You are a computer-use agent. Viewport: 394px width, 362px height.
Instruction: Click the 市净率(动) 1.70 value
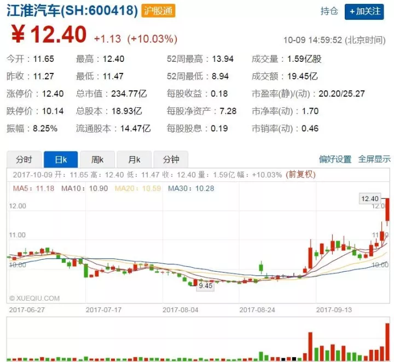[x=310, y=111]
